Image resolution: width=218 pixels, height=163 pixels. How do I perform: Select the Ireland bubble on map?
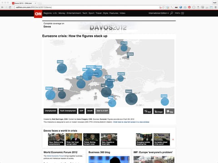pos(62,68)
